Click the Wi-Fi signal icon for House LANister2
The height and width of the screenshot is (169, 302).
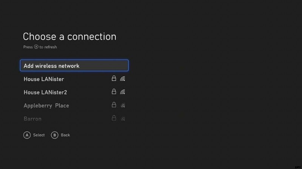coord(123,92)
